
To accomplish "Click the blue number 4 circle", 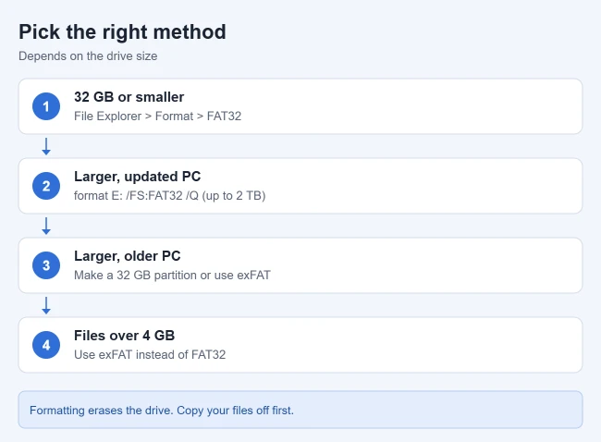I will pyautogui.click(x=46, y=345).
